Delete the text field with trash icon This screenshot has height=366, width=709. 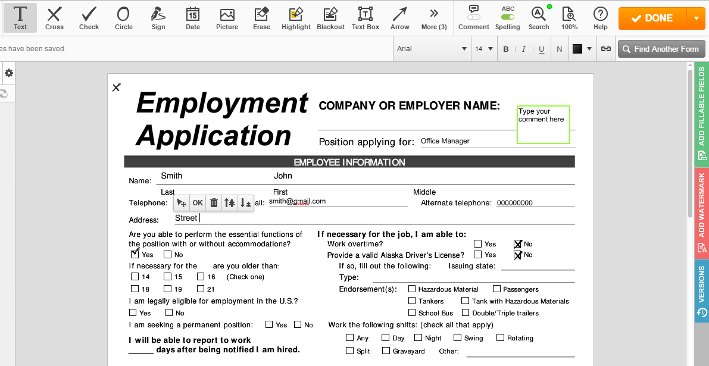click(214, 203)
